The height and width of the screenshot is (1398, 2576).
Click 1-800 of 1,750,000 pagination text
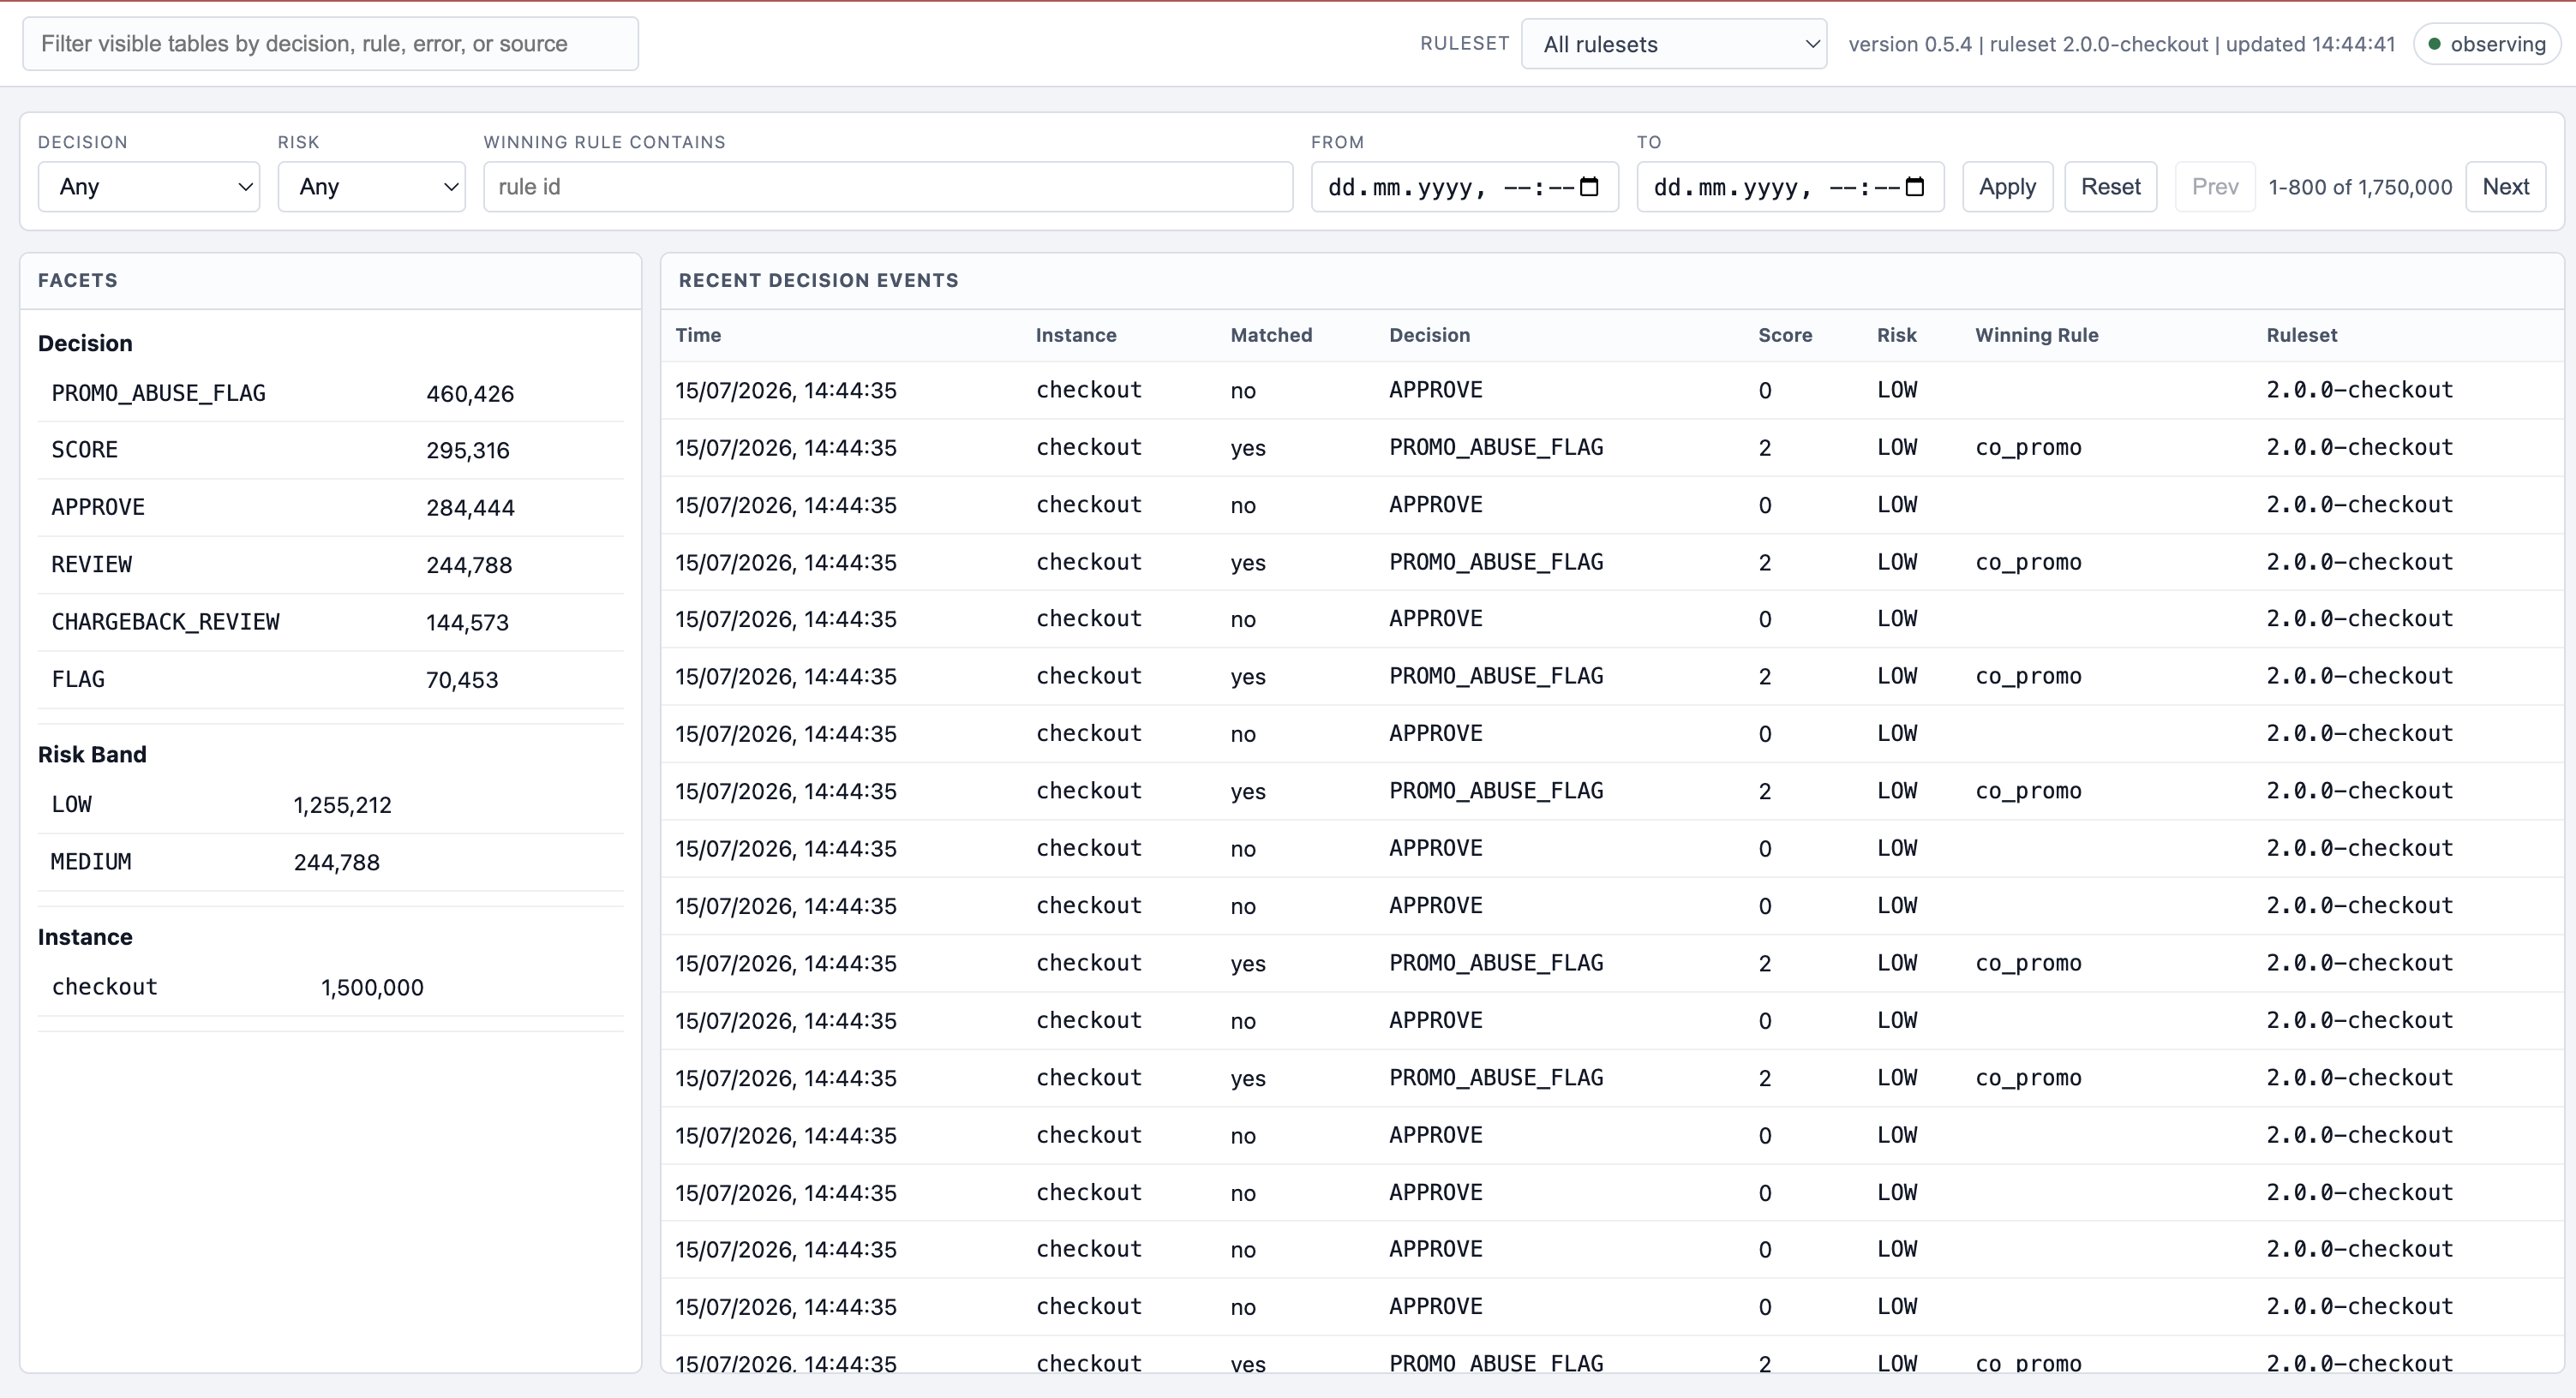pos(2360,187)
